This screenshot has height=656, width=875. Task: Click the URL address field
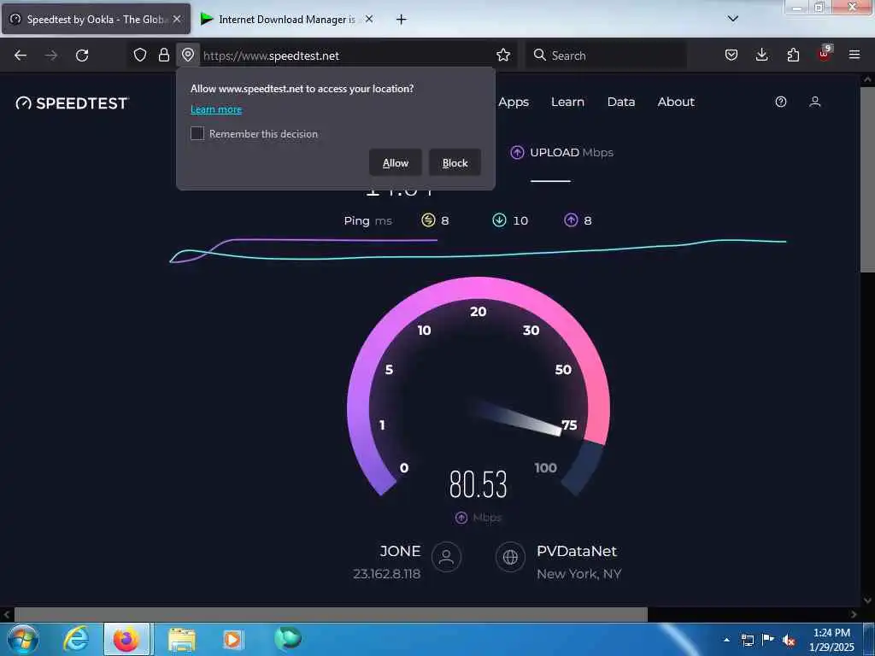pyautogui.click(x=346, y=56)
